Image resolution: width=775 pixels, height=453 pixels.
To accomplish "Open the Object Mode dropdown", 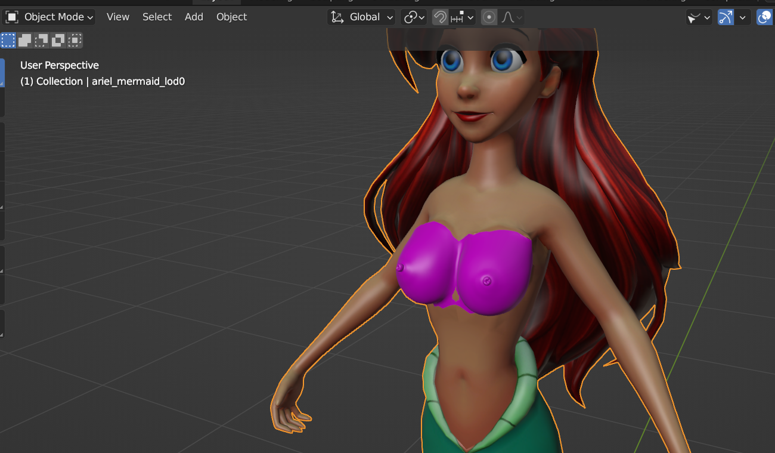I will point(50,17).
